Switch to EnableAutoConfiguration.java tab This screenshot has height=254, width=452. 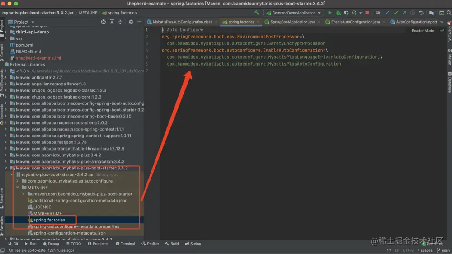point(355,22)
